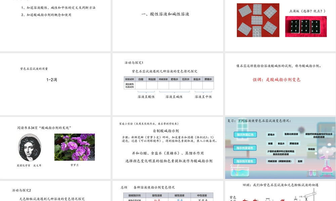336x201 pixels.
Task: Click the 纯碱溶液 table header cell
Action: pos(163,79)
